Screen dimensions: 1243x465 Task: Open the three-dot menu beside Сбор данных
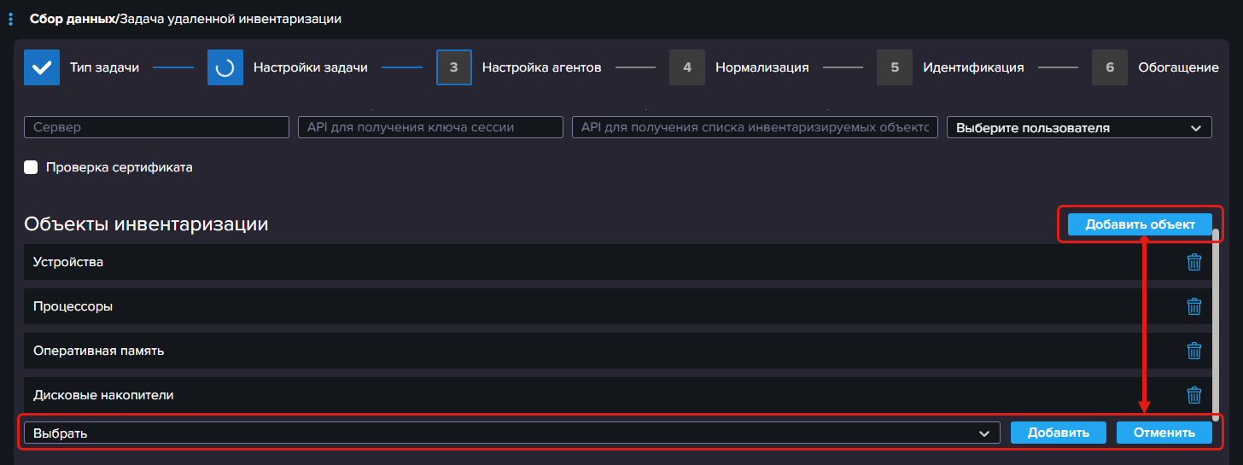coord(10,20)
